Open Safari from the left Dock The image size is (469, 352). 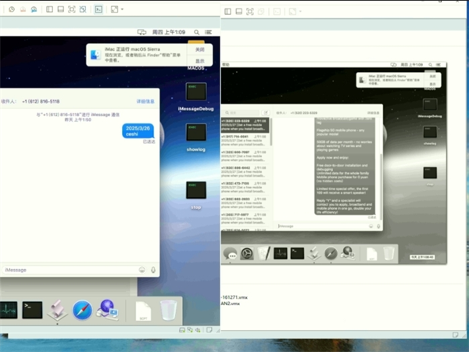83,311
